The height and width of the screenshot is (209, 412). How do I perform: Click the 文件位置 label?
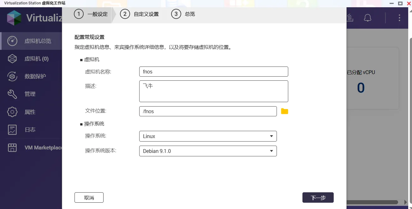pyautogui.click(x=96, y=111)
